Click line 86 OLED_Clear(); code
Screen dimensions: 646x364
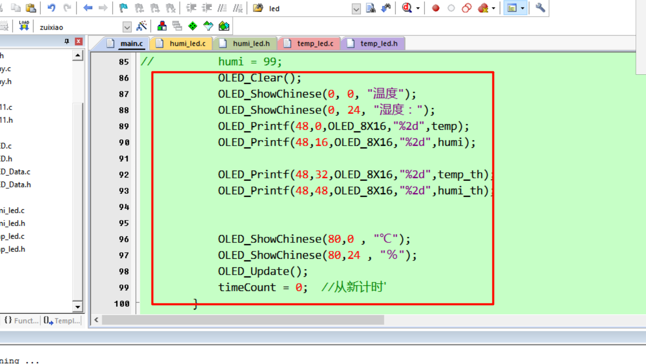[260, 78]
